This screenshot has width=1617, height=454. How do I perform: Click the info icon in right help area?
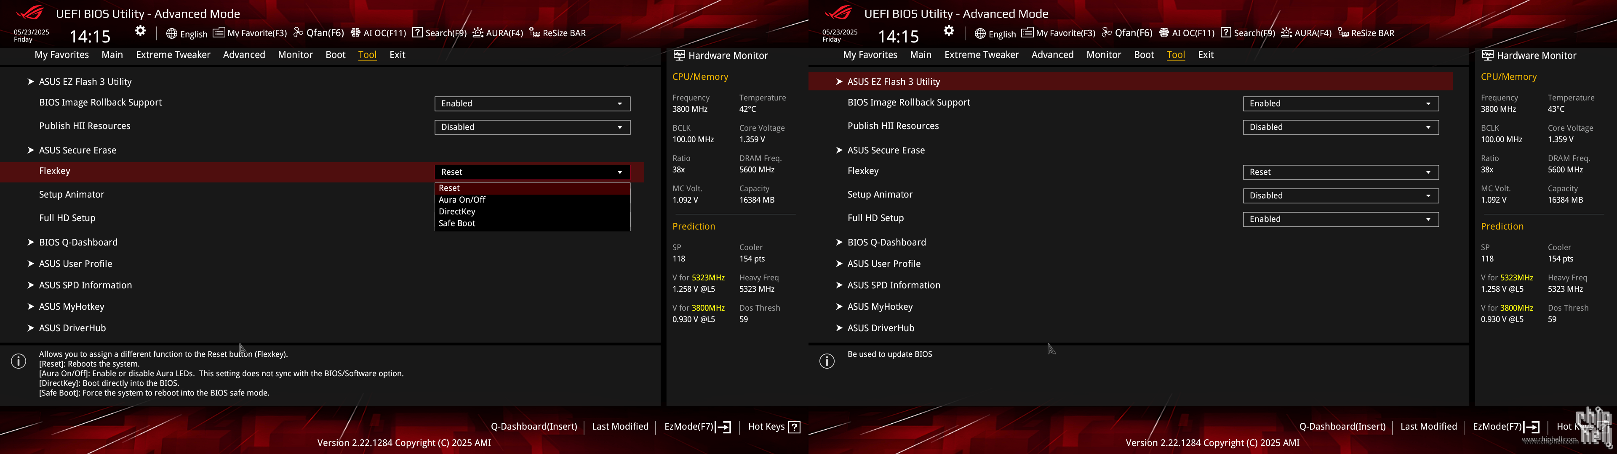point(827,361)
